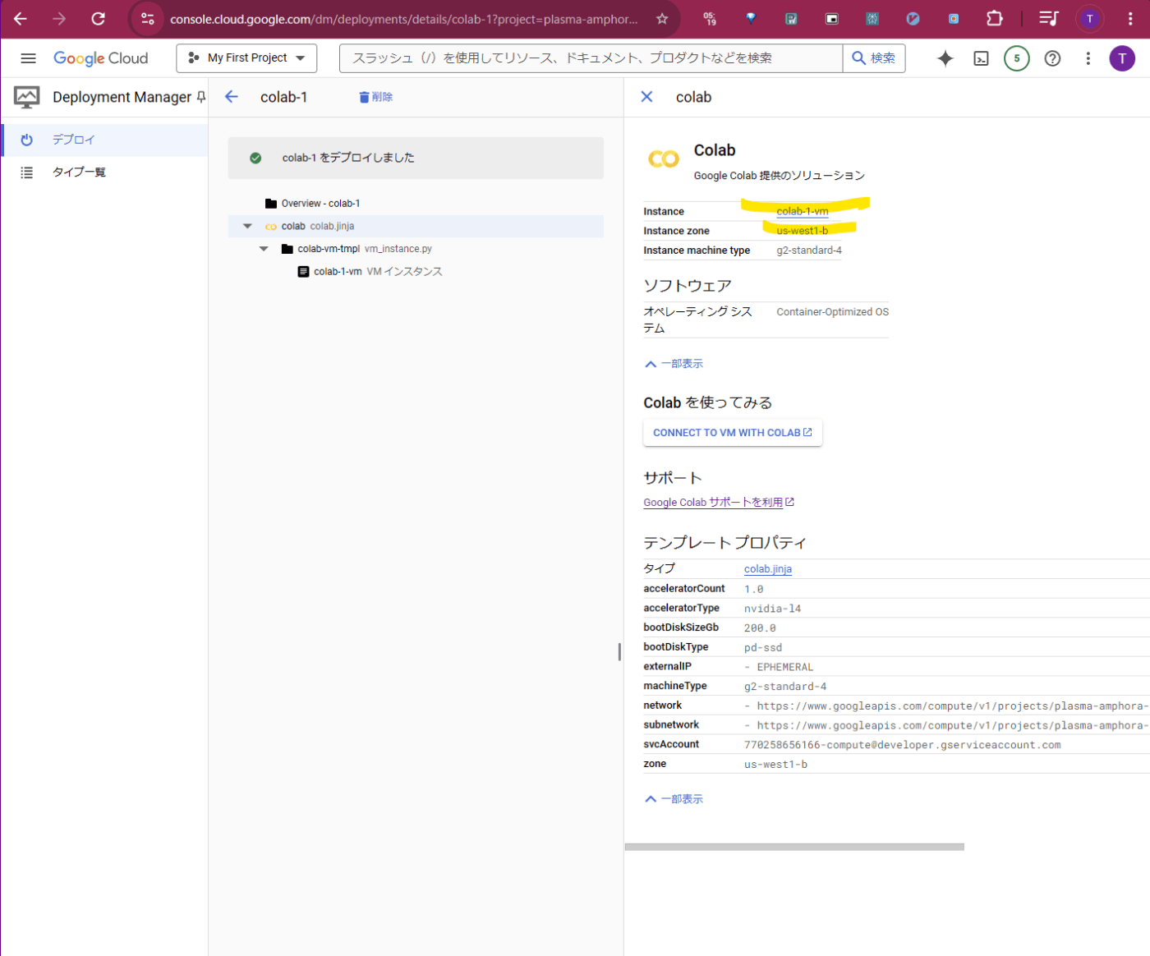The height and width of the screenshot is (956, 1150).
Task: Click the pd-ssd bootDiskType value
Action: (x=763, y=648)
